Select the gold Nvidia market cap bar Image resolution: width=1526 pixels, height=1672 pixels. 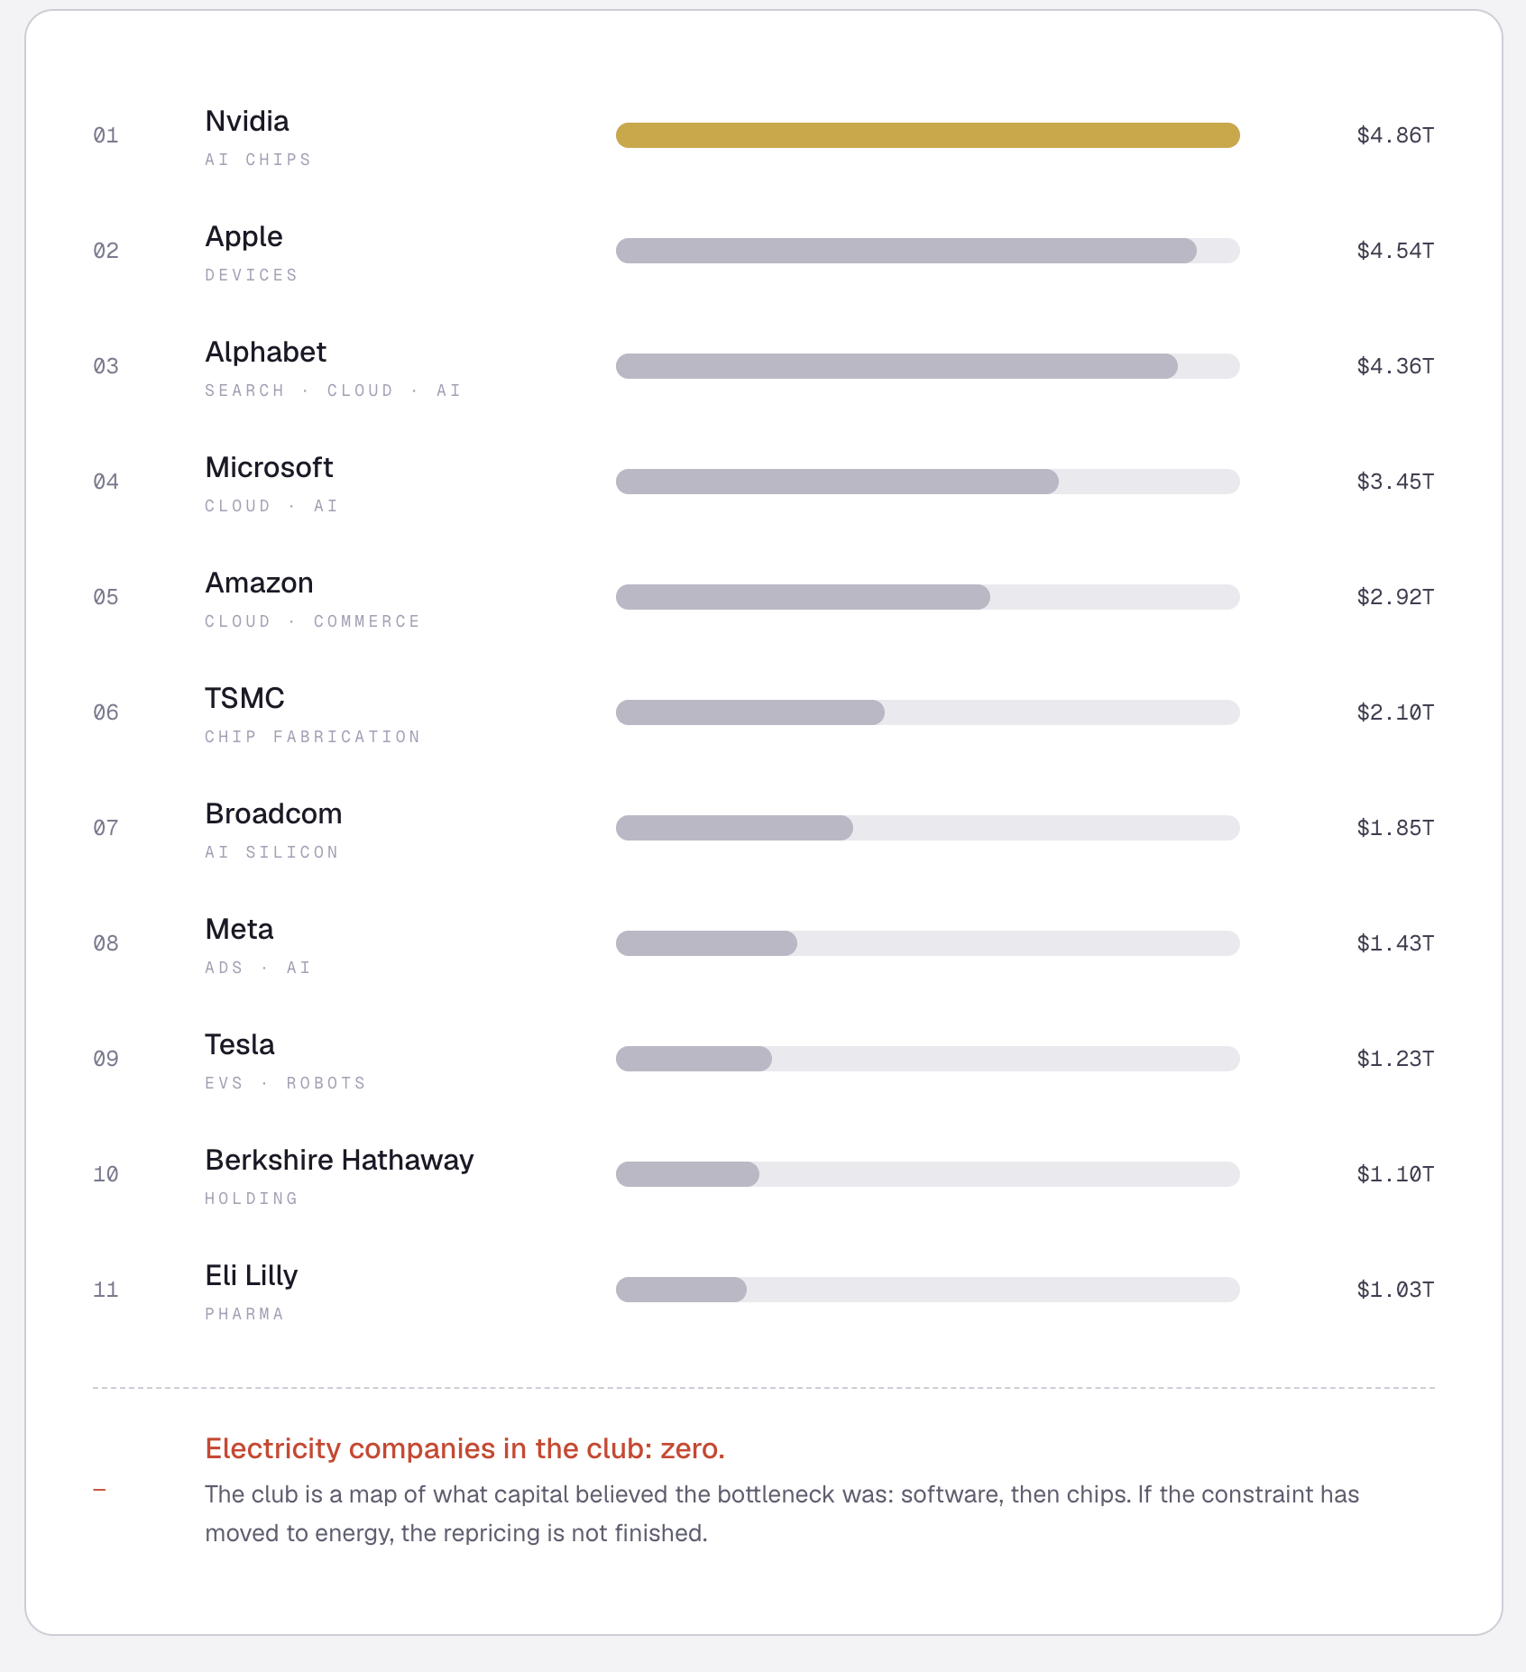[x=927, y=135]
